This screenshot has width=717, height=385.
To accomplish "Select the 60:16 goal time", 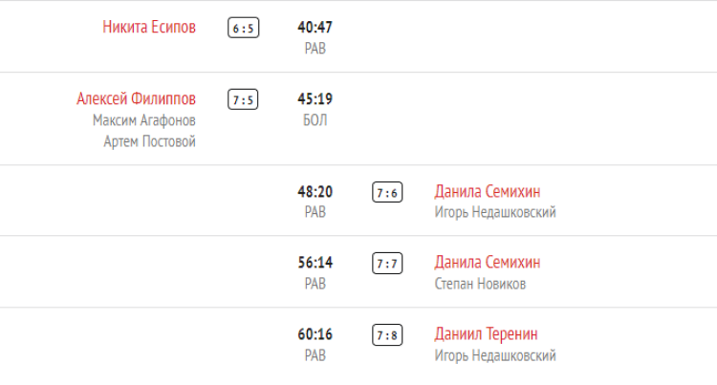I will tap(315, 334).
